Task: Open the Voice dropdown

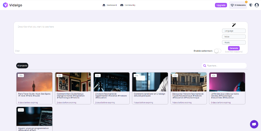Action: 234,37
